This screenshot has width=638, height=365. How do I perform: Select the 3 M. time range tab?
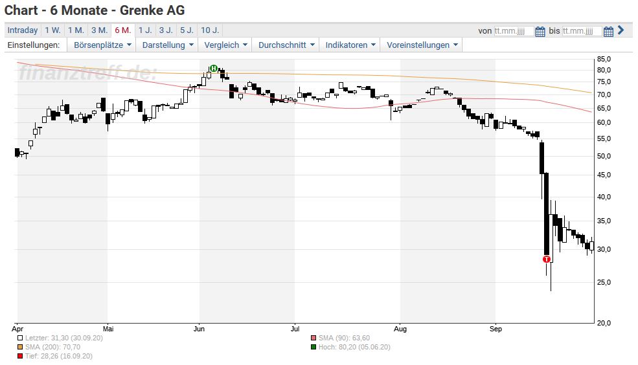pyautogui.click(x=99, y=30)
